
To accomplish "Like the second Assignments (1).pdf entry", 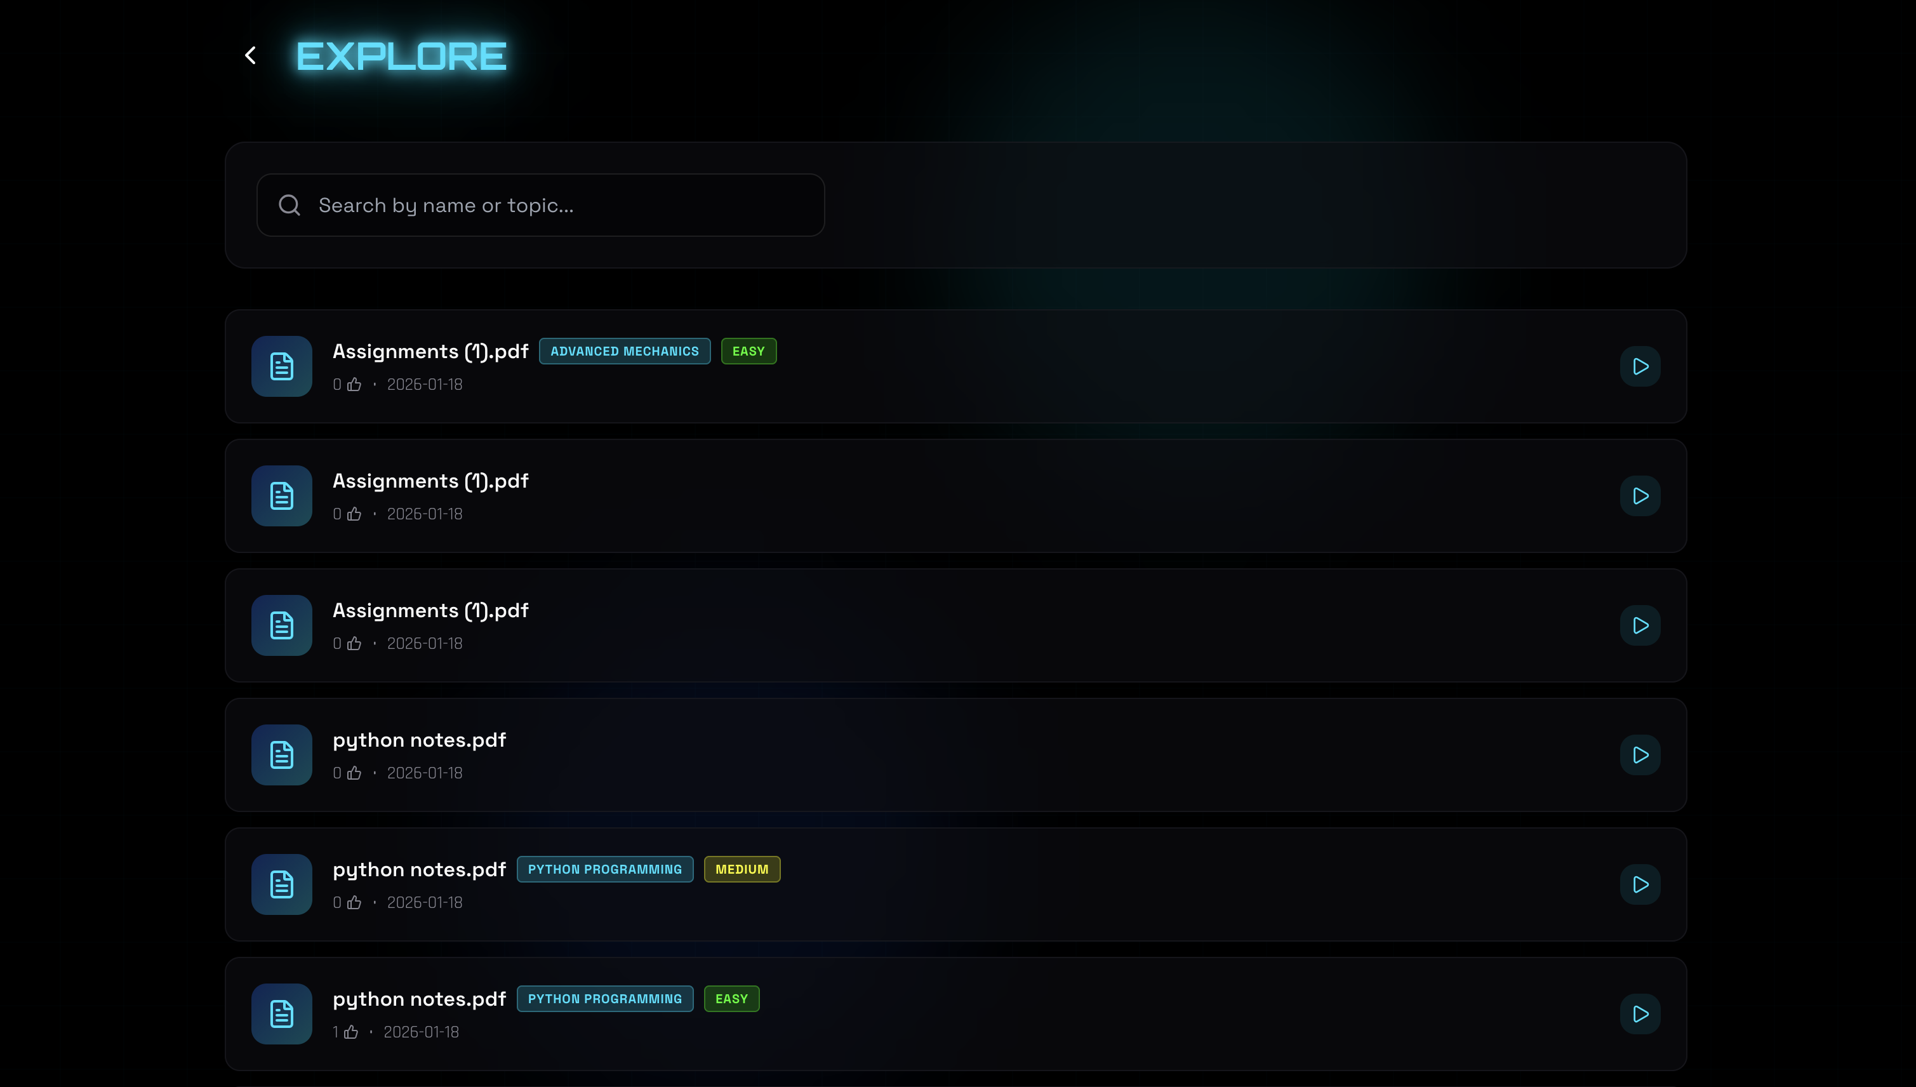I will [354, 514].
